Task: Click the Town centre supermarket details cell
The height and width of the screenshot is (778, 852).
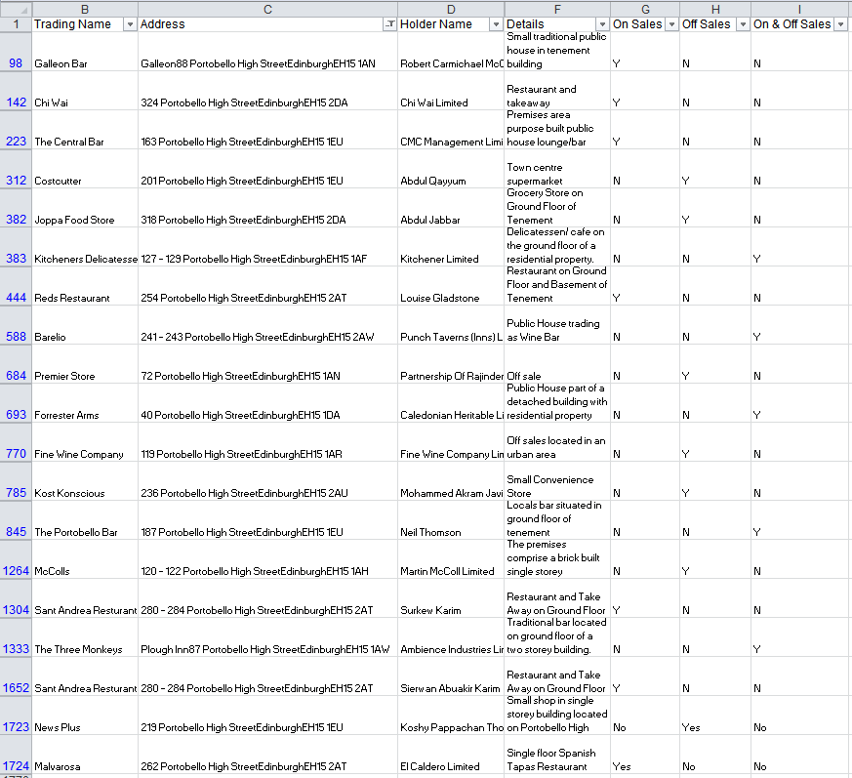Action: pos(557,169)
